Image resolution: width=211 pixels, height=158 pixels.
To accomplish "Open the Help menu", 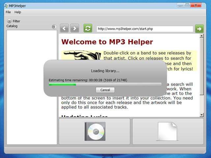I will coord(18,12).
